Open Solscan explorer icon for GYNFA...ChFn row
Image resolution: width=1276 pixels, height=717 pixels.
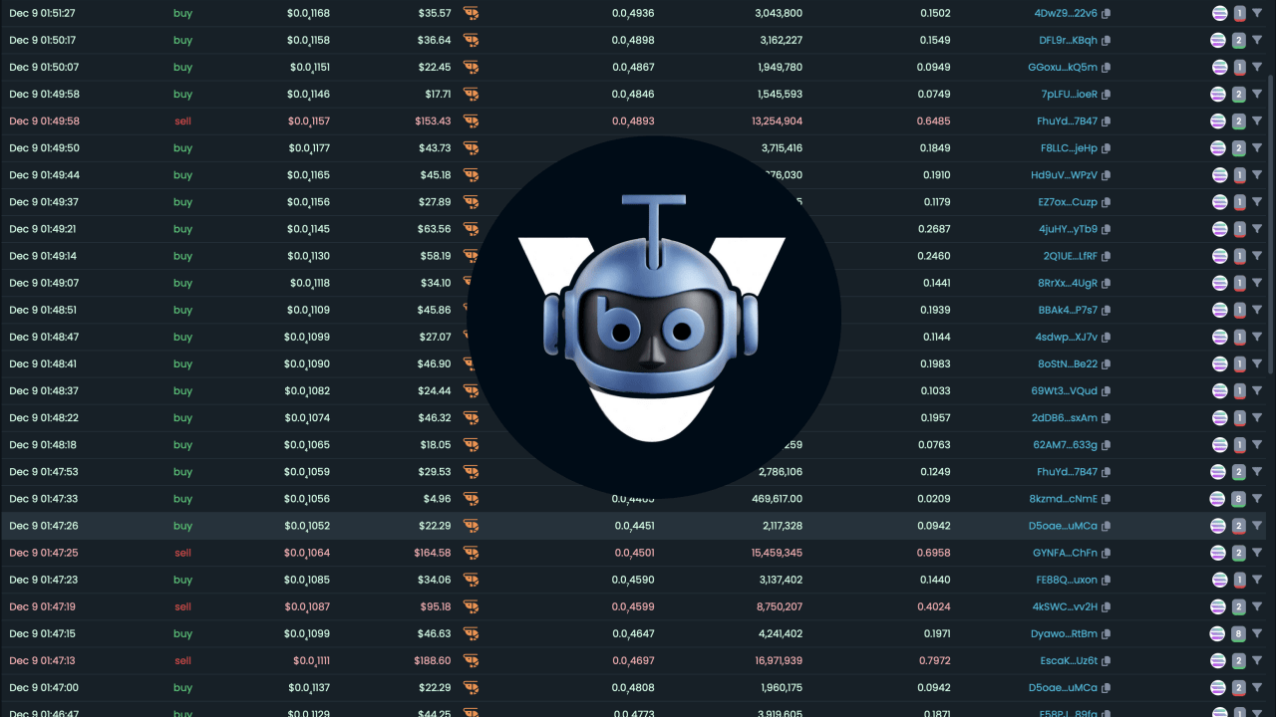(1217, 553)
